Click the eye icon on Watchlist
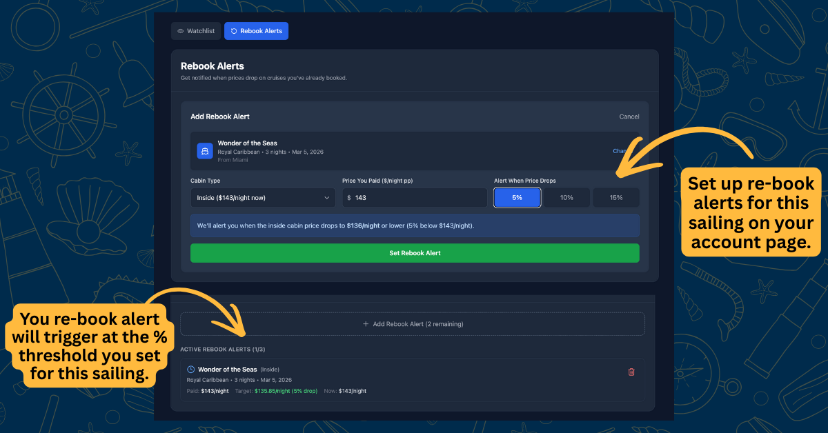The width and height of the screenshot is (828, 433). click(179, 30)
